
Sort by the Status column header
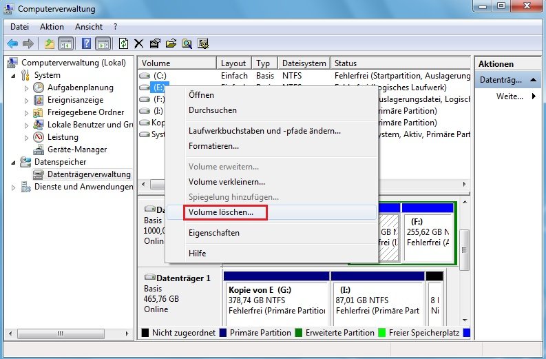point(400,63)
